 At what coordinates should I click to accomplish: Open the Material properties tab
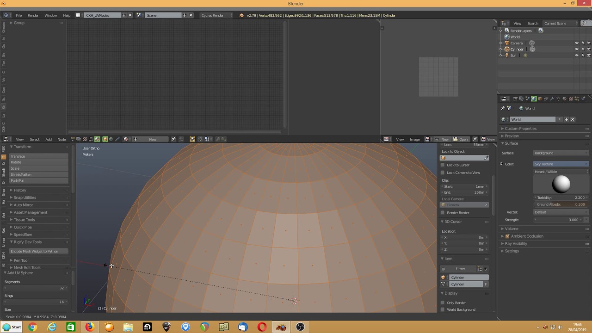(564, 99)
